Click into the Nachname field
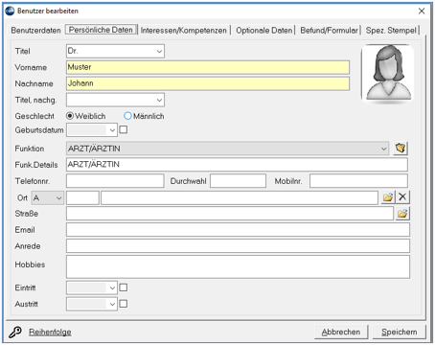 coord(208,83)
